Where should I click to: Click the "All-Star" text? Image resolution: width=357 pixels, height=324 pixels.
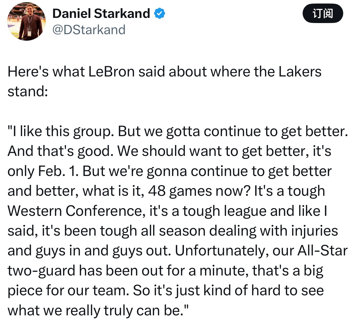click(x=322, y=251)
